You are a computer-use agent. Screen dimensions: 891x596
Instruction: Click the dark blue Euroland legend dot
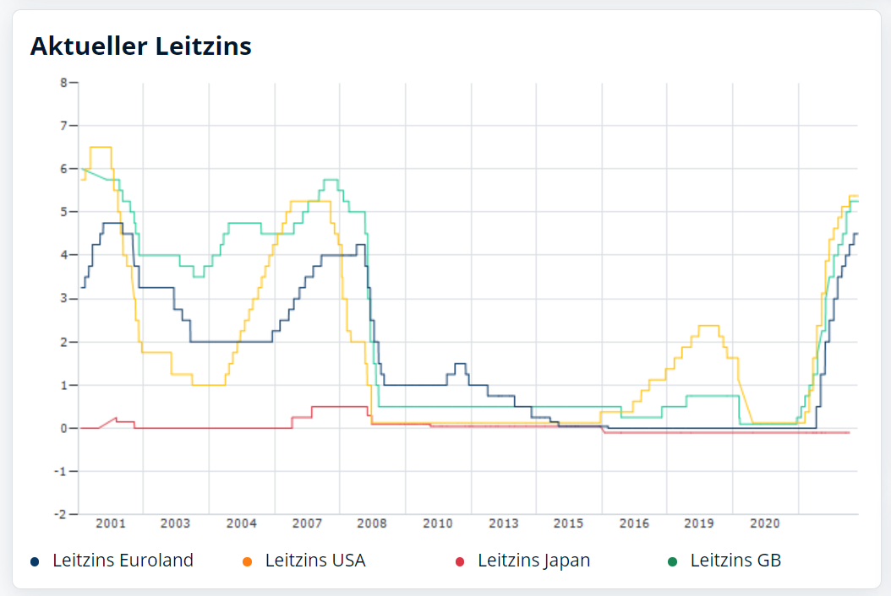(x=35, y=561)
